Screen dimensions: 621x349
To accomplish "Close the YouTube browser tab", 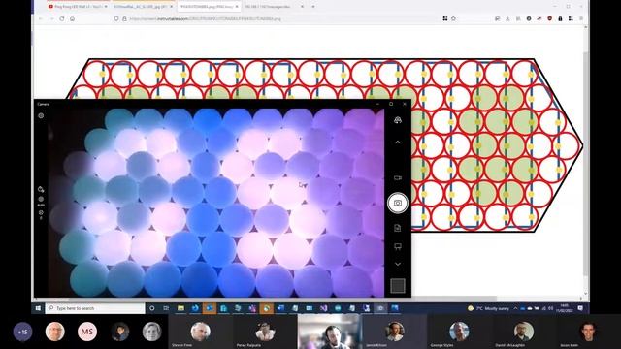I will (106, 7).
